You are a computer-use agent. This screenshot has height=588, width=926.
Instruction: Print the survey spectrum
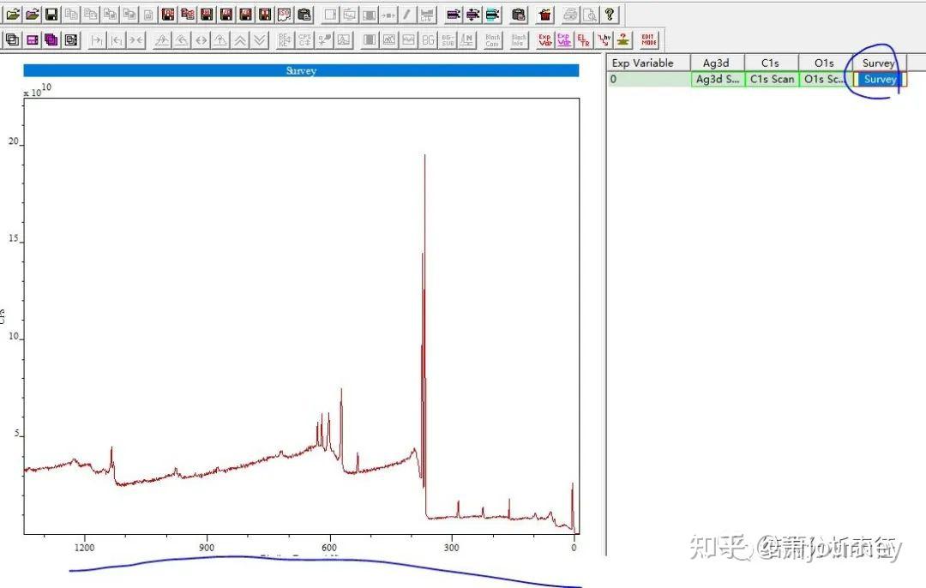click(x=568, y=15)
